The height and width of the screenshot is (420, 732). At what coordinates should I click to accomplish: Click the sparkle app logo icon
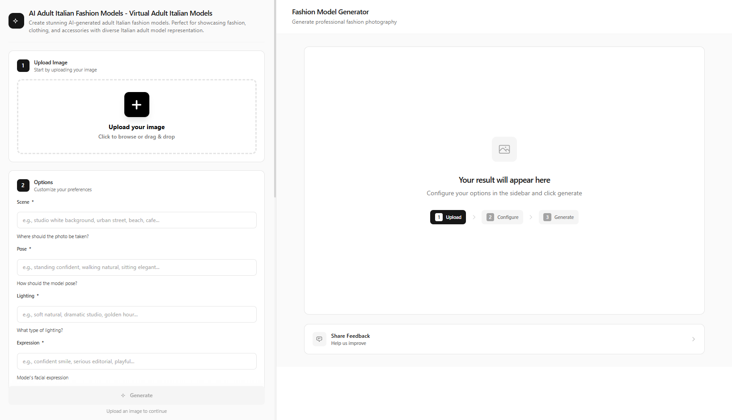(16, 21)
